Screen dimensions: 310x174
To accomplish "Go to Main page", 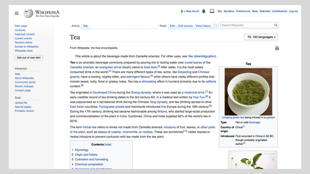I will coord(21,26).
